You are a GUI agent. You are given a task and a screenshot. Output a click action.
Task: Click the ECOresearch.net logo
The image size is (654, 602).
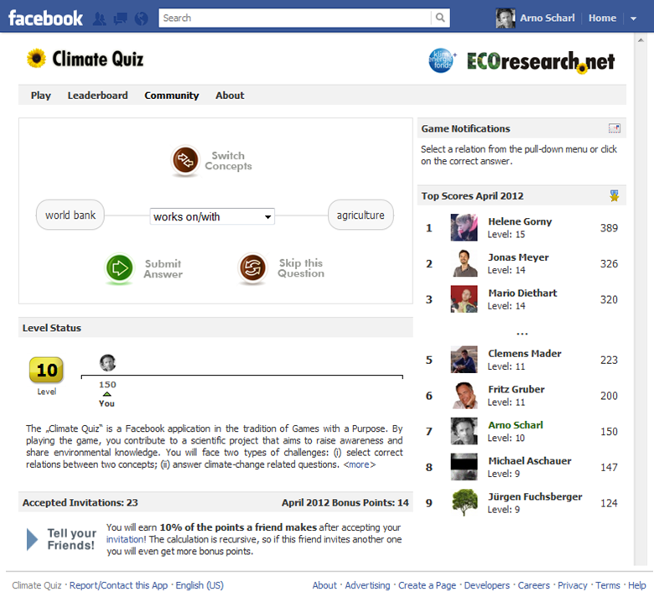tap(541, 62)
